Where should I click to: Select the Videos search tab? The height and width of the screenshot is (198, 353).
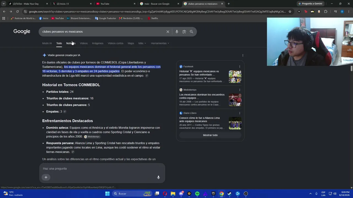click(x=84, y=43)
